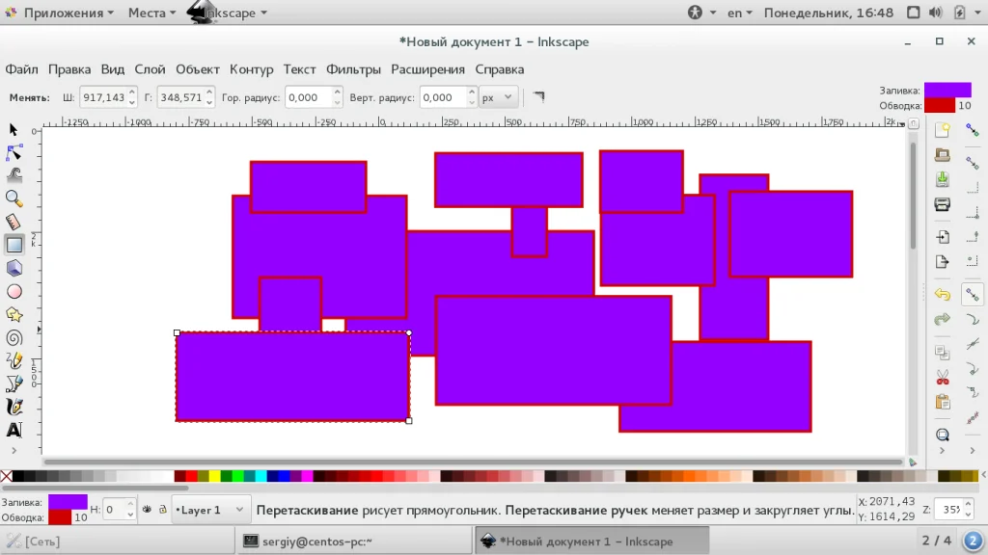
Task: Switch to the sergiy@centos-pc terminal window
Action: pos(354,542)
